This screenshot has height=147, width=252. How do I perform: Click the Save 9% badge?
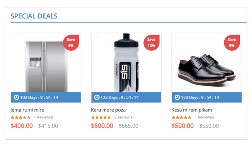click(232, 43)
